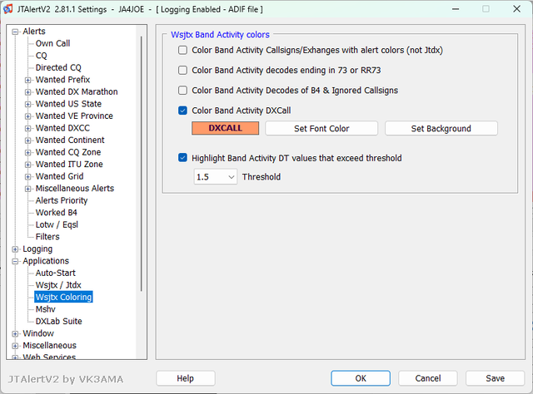The image size is (533, 394).
Task: Expand the Wanted ITU Zone node
Action: [27, 165]
